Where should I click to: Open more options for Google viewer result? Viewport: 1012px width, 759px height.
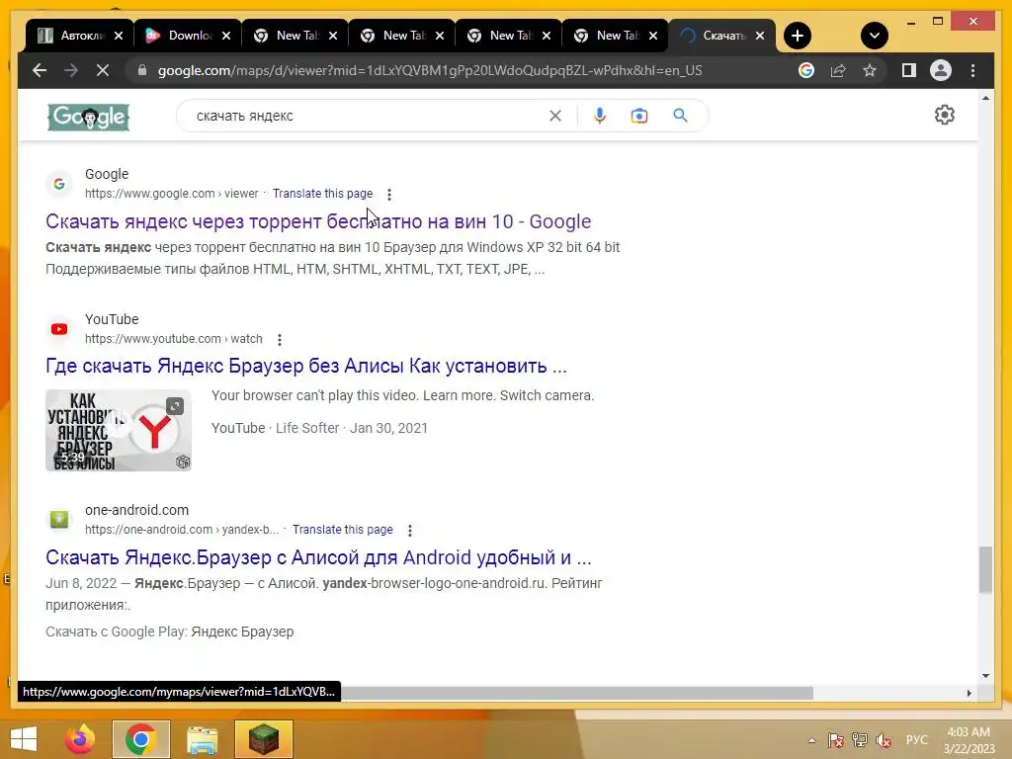(x=389, y=195)
